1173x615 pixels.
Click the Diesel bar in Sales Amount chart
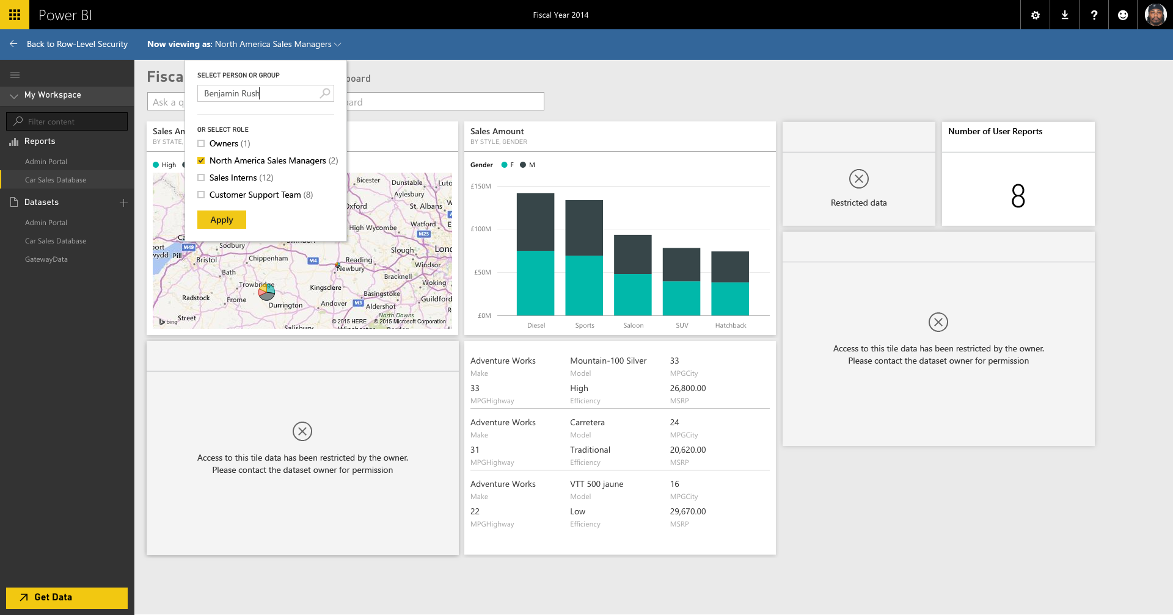pos(535,254)
